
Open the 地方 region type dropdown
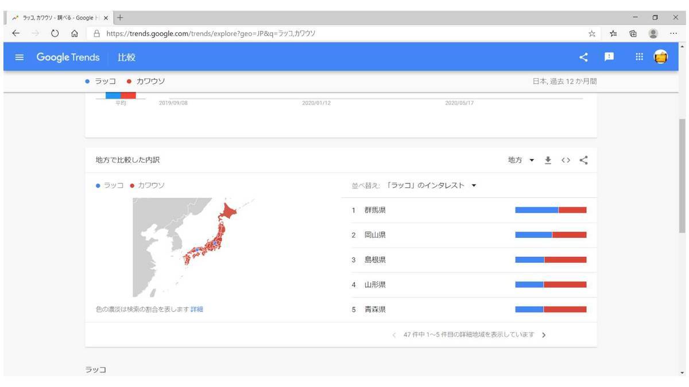tap(521, 160)
